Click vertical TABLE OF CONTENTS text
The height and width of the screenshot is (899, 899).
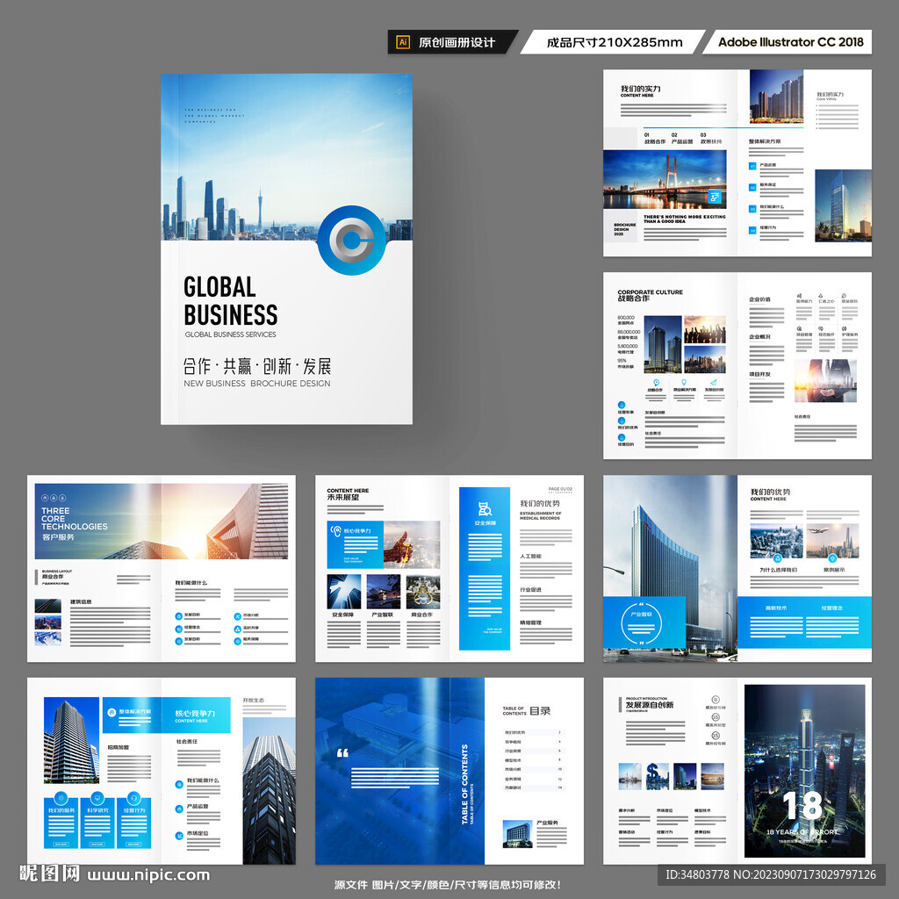[464, 784]
